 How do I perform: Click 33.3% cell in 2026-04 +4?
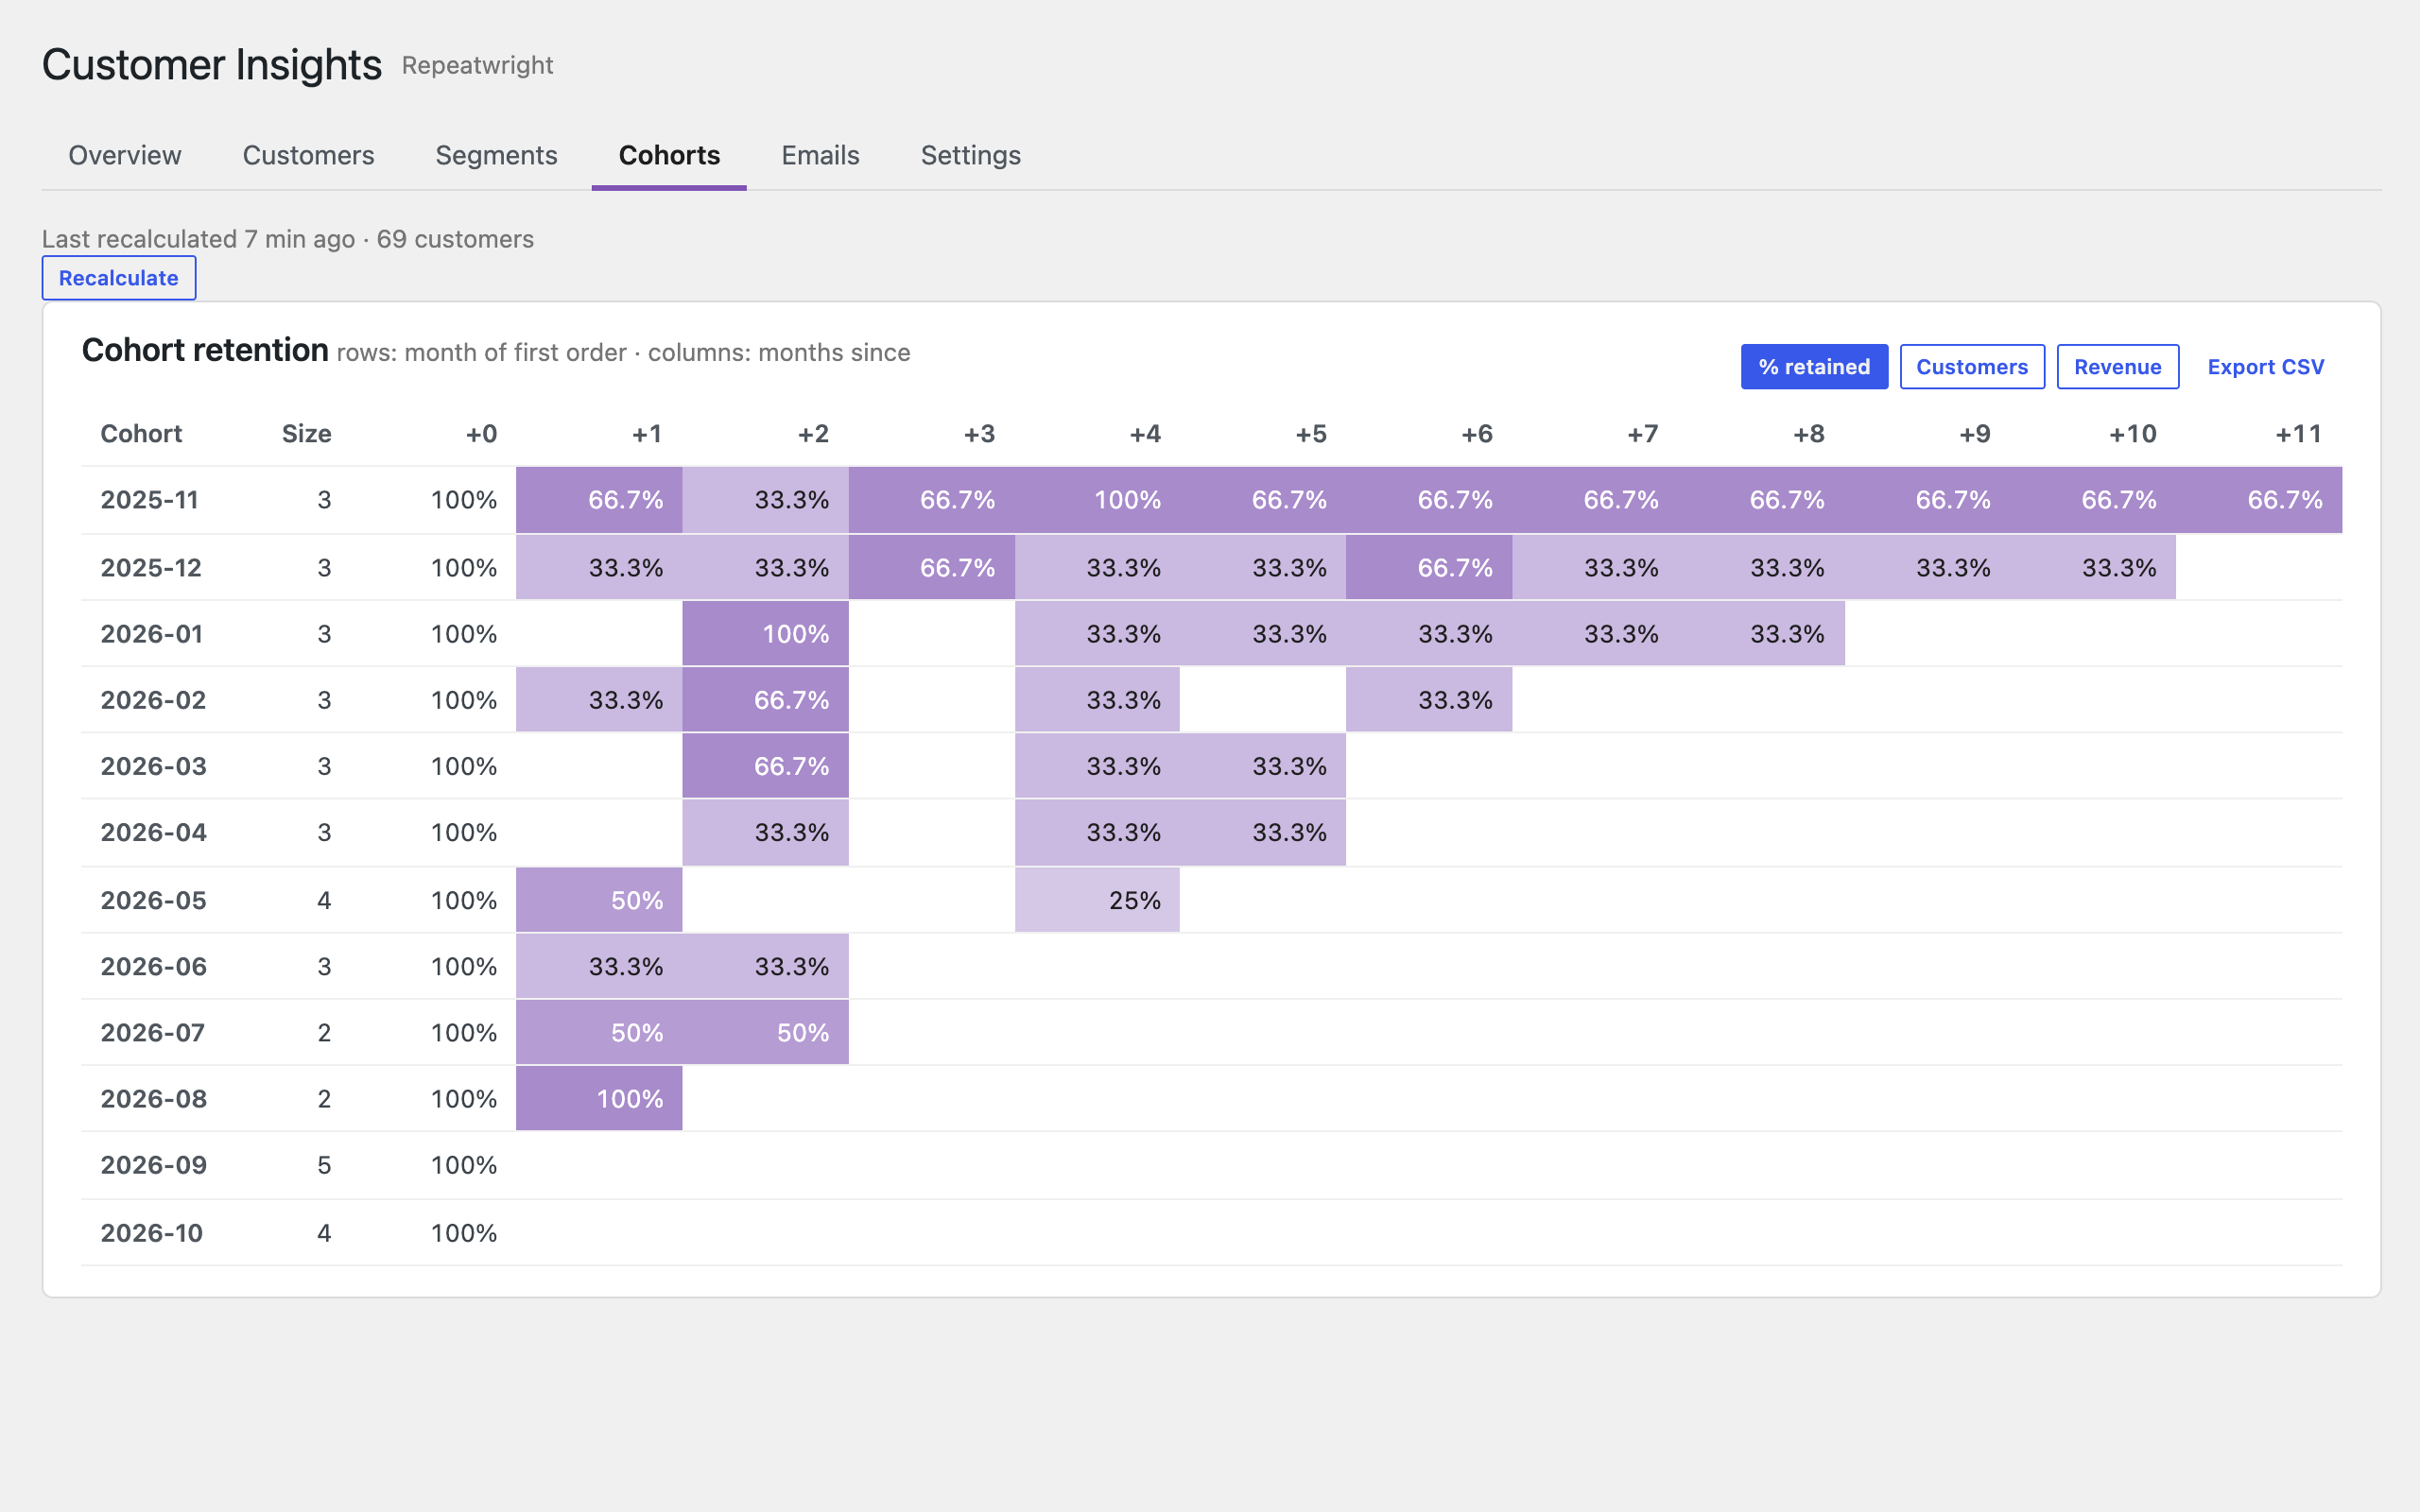pyautogui.click(x=1097, y=832)
